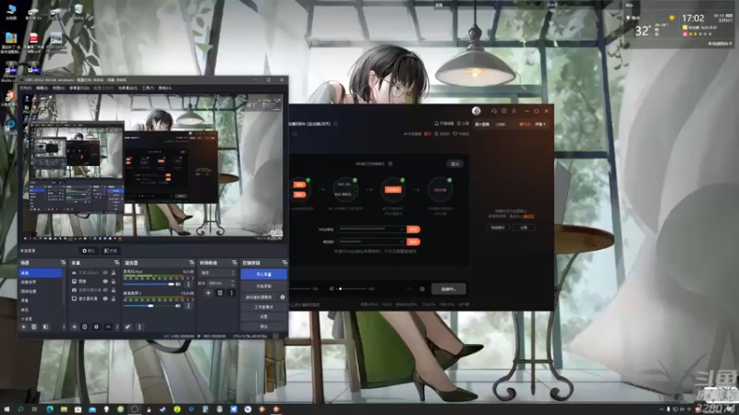Open the 视图(V) menu in OBS
The height and width of the screenshot is (415, 739).
[58, 88]
